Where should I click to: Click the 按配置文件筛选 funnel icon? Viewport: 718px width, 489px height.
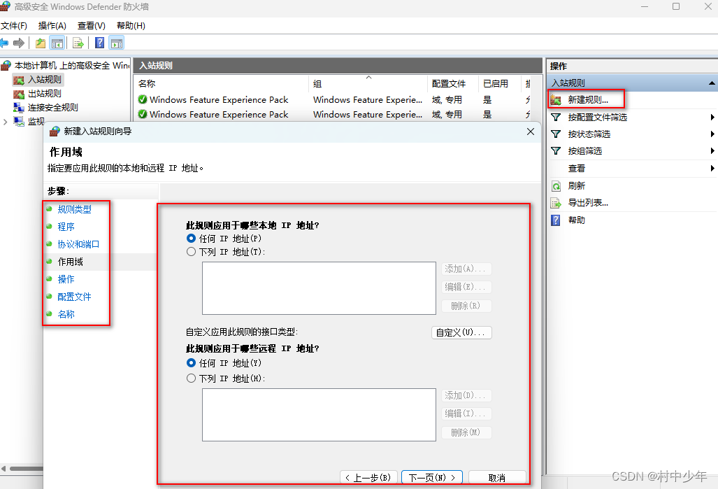pos(555,118)
